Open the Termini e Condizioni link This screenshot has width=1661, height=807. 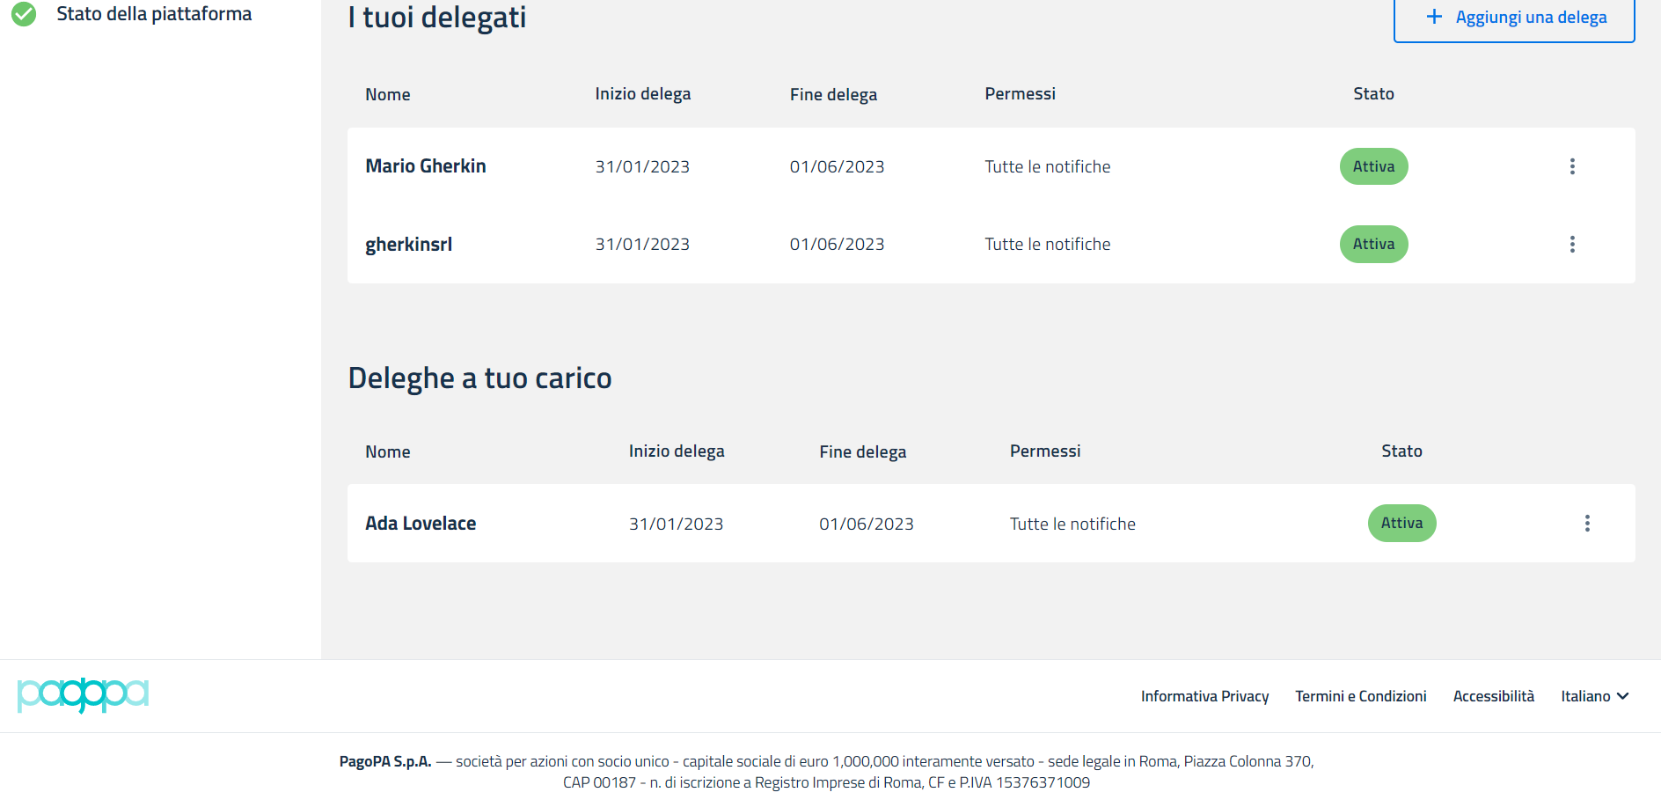tap(1360, 696)
